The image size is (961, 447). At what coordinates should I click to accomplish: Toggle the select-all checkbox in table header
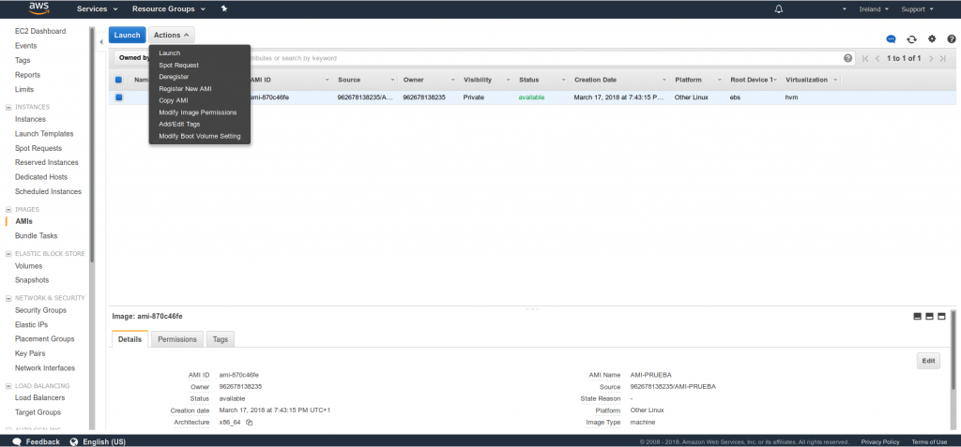point(119,80)
